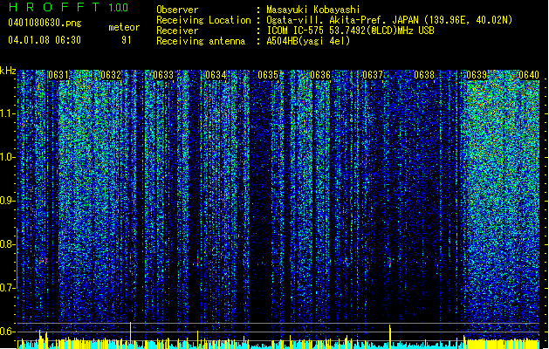
Task: Click the 1.1 kHz axis label
Action: point(8,113)
